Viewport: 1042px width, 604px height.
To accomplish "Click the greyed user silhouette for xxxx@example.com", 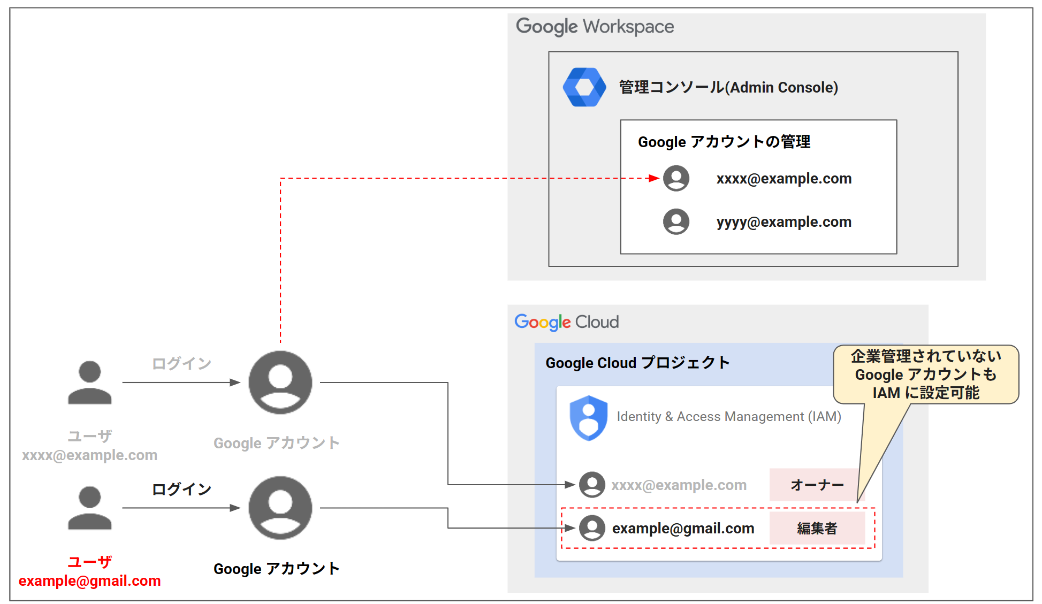I will (89, 382).
